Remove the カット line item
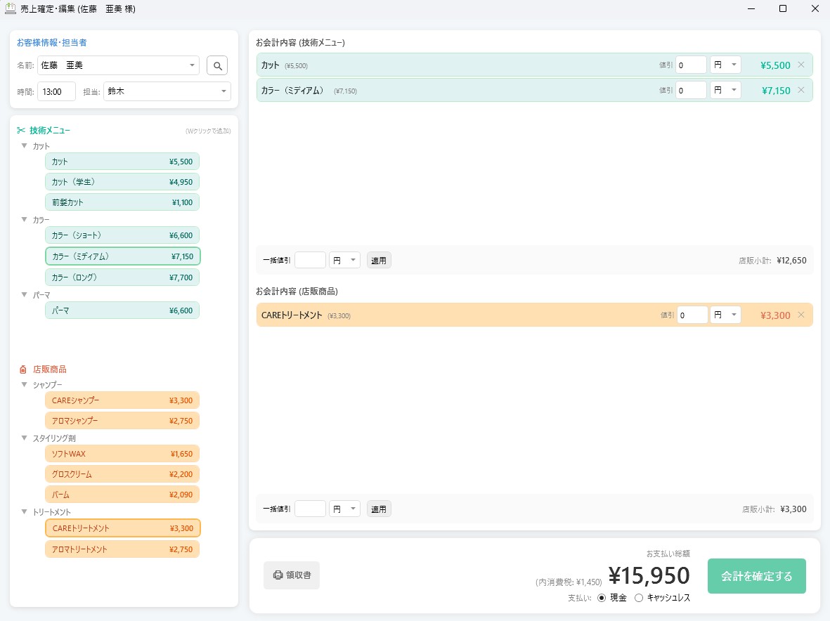830x621 pixels. coord(800,65)
